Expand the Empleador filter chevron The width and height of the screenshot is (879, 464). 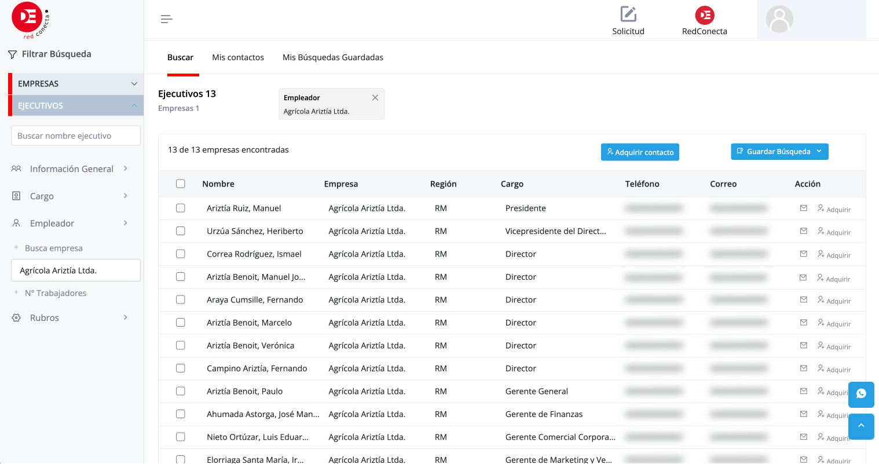pyautogui.click(x=126, y=223)
